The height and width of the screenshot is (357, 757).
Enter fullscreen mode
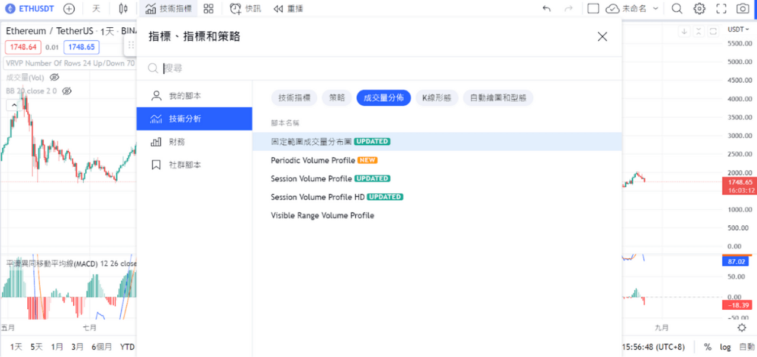tap(721, 9)
